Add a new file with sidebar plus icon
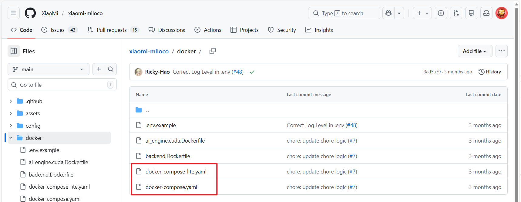 99,69
